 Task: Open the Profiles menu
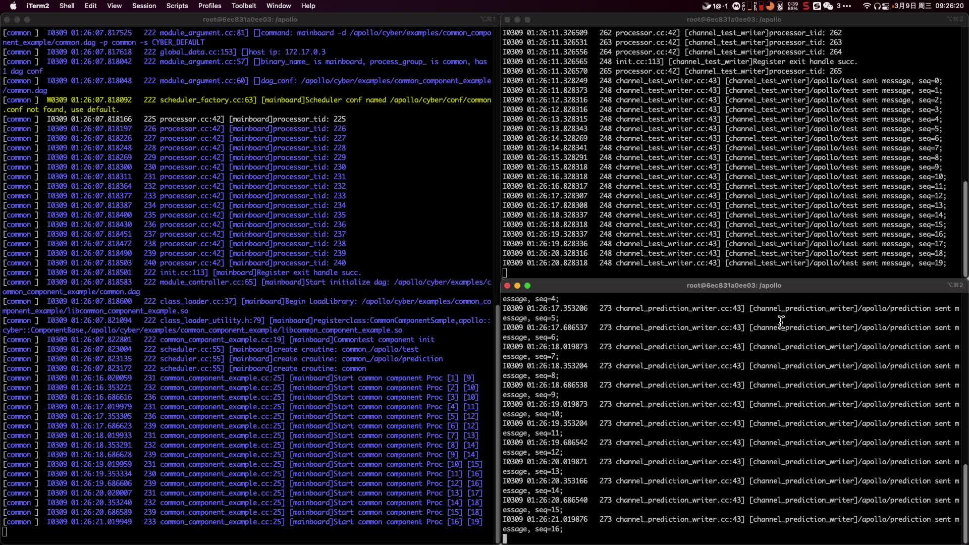tap(209, 6)
